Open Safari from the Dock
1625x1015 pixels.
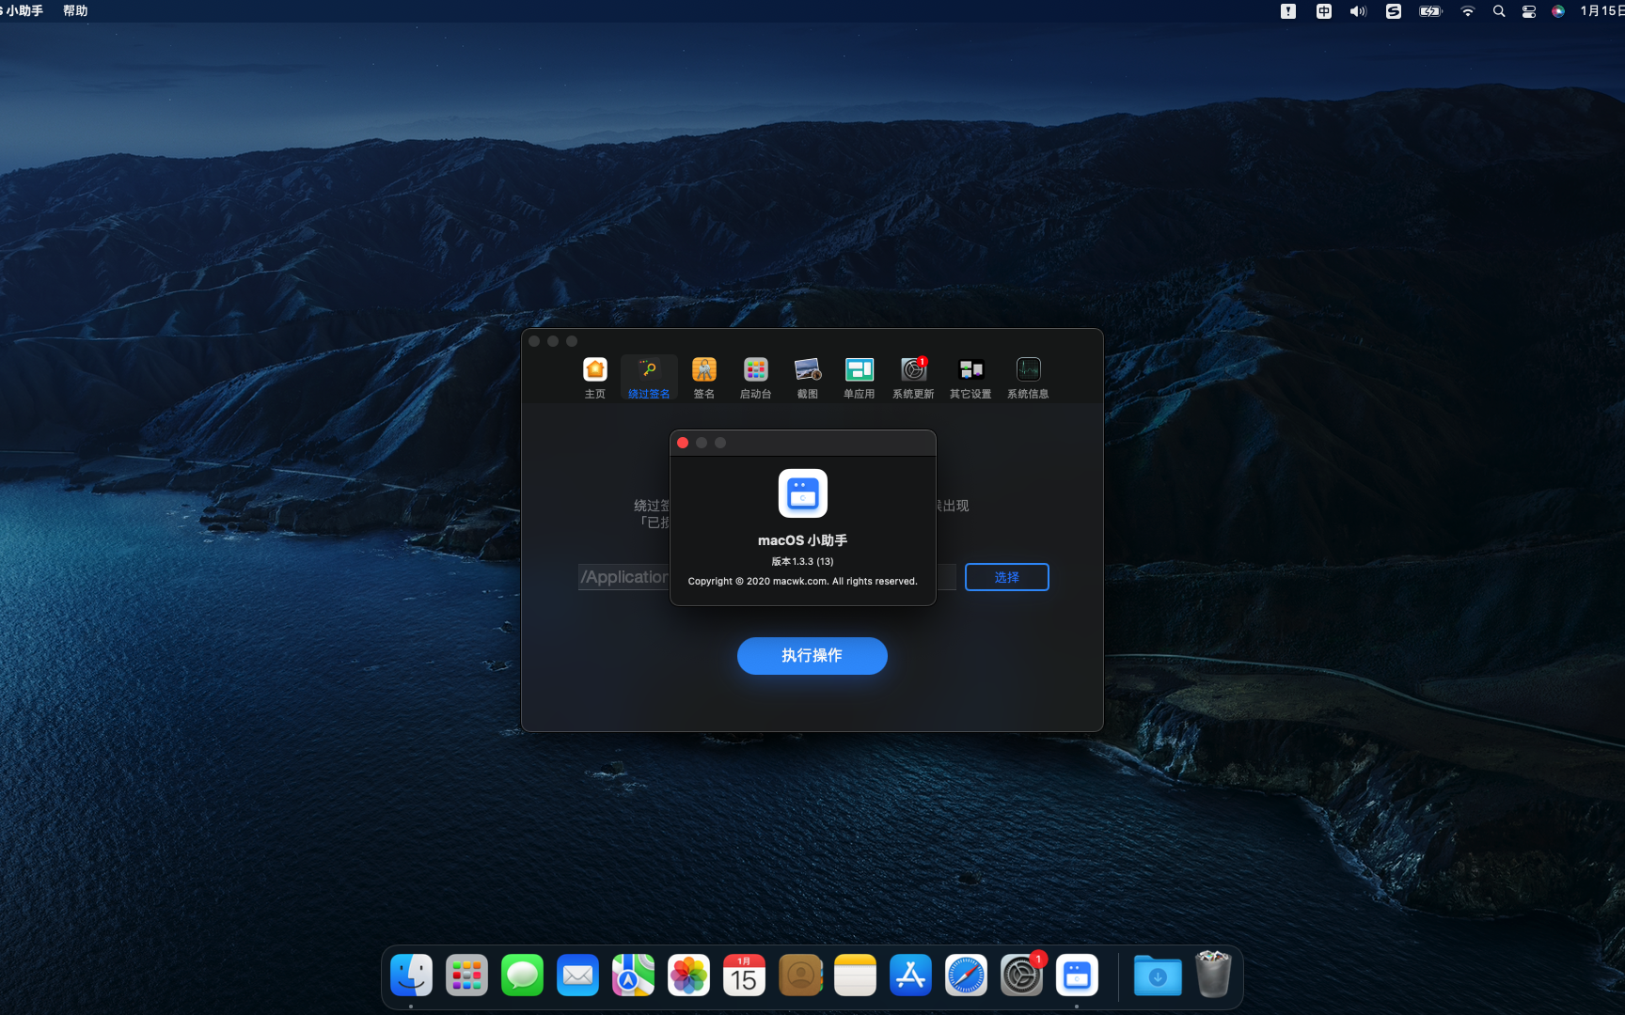966,976
